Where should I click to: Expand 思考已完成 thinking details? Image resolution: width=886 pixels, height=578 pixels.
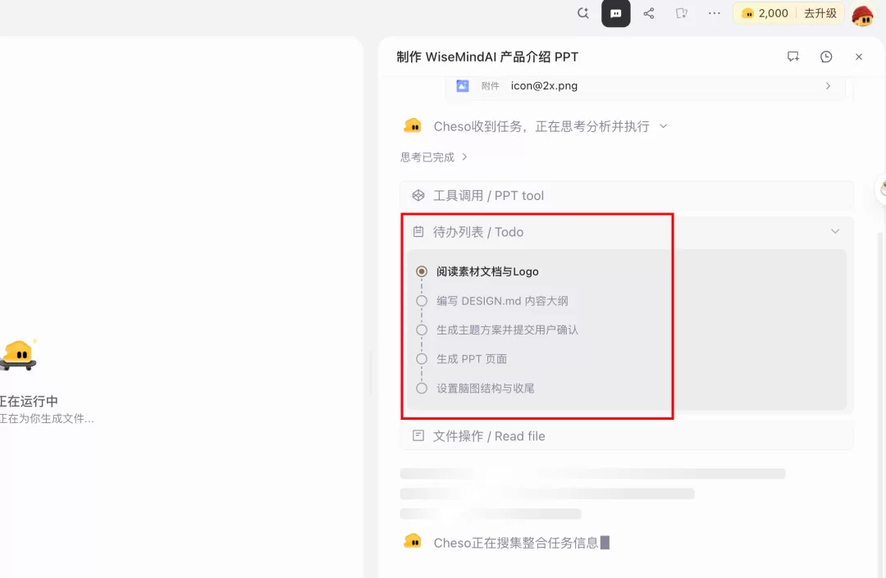point(434,157)
